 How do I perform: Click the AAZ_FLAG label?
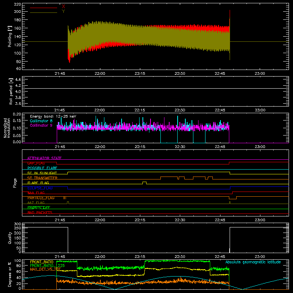coord(36,203)
